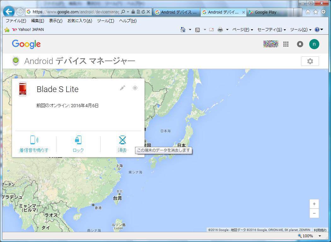
Task: Open the ファイル(F) menu
Action: click(16, 21)
